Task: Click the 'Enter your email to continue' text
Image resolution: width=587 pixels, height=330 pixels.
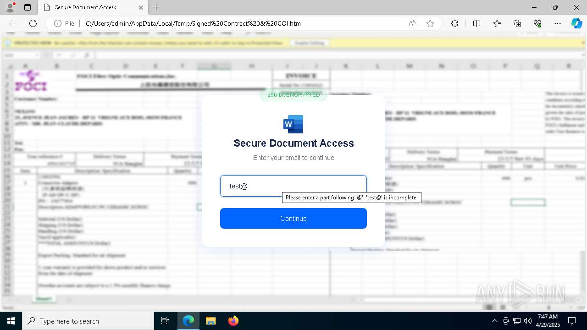Action: click(293, 158)
